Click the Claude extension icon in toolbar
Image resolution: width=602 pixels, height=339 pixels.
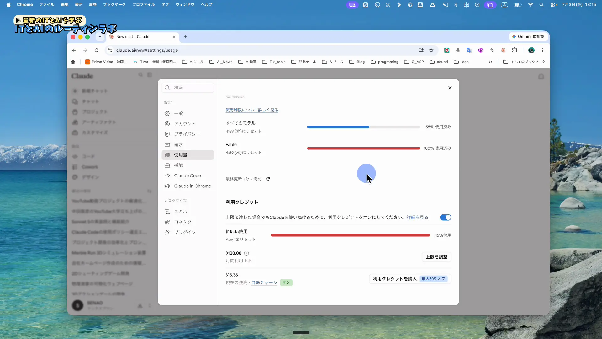pyautogui.click(x=504, y=50)
